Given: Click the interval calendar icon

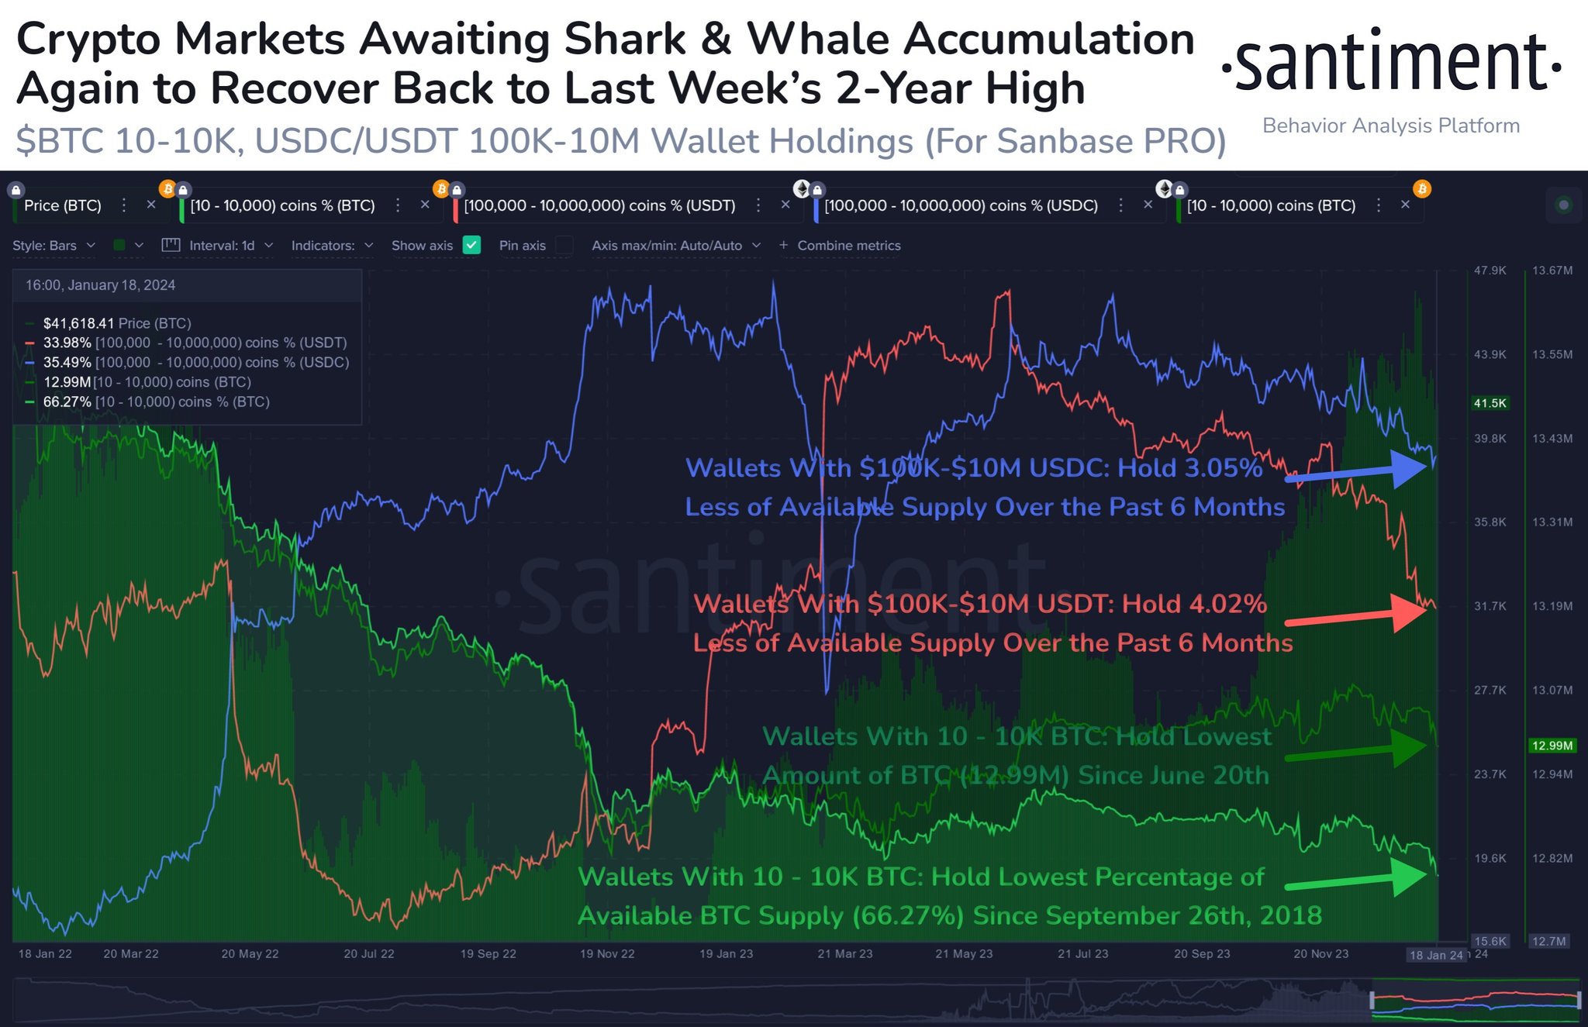Looking at the screenshot, I should (171, 245).
